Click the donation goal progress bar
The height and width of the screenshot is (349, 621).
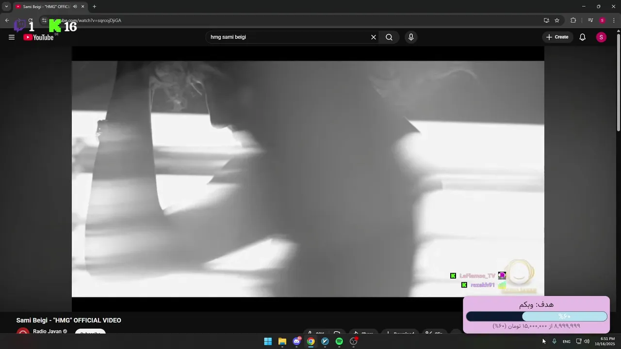(537, 317)
